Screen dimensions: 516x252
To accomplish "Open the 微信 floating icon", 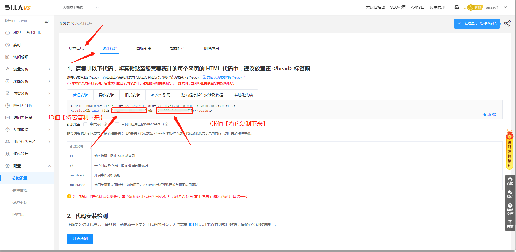I will [510, 194].
